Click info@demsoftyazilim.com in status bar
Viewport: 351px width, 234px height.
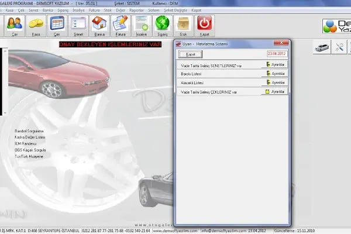point(224,230)
